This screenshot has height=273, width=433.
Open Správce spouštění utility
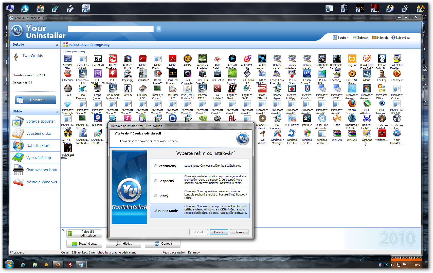(35, 121)
